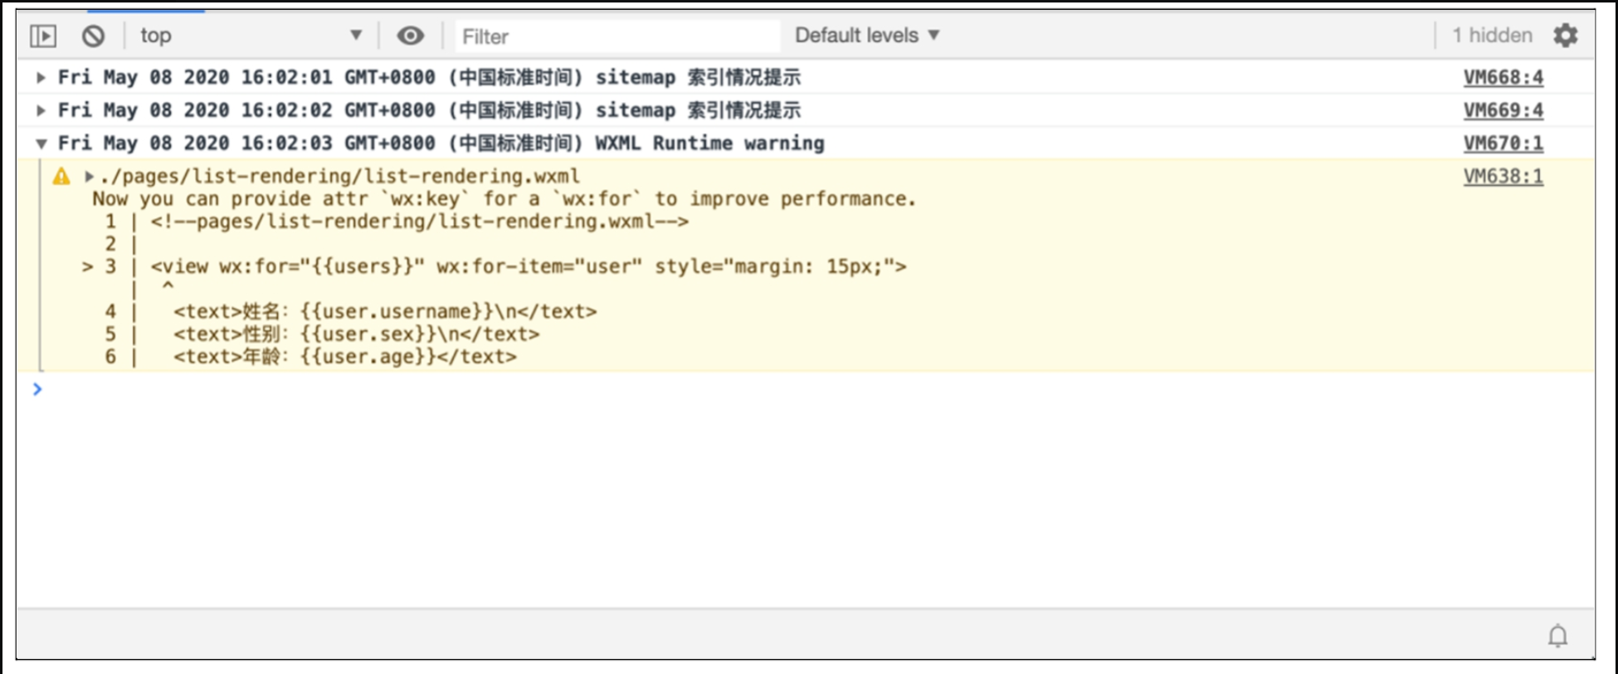Open the top context dropdown

(251, 36)
